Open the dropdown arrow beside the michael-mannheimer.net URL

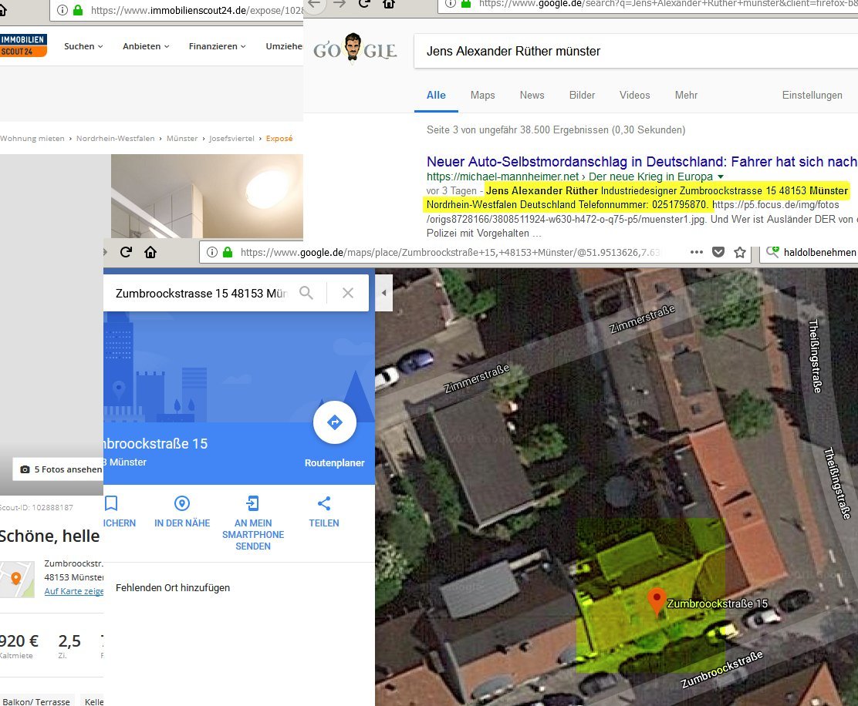tap(721, 176)
